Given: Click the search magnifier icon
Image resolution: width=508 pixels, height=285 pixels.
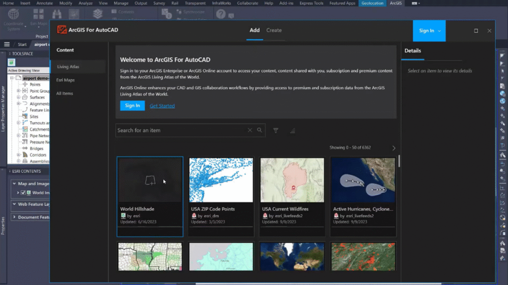Looking at the screenshot, I should tap(259, 130).
